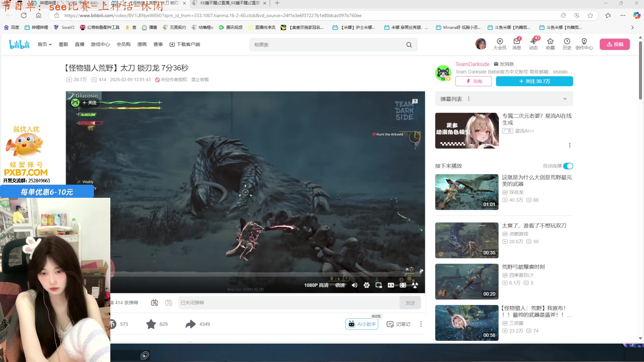Image resolution: width=644 pixels, height=362 pixels.
Task: Open thumbnail of 双刀 video (00:35)
Action: click(x=467, y=240)
